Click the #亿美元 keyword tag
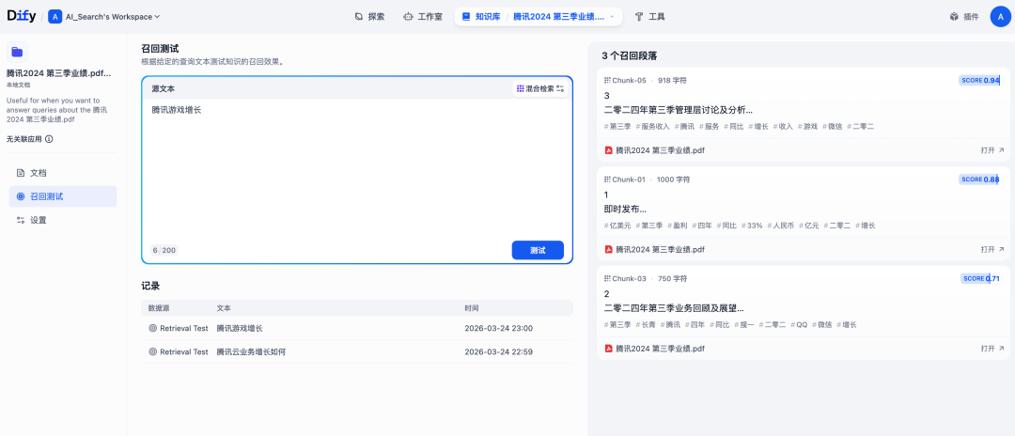This screenshot has width=1015, height=436. [x=617, y=226]
